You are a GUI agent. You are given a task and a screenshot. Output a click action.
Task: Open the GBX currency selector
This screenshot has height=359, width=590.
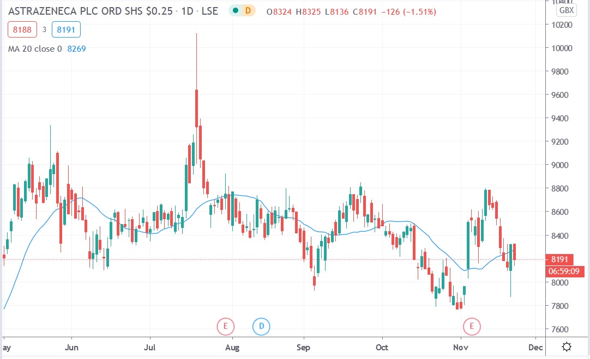(x=567, y=10)
